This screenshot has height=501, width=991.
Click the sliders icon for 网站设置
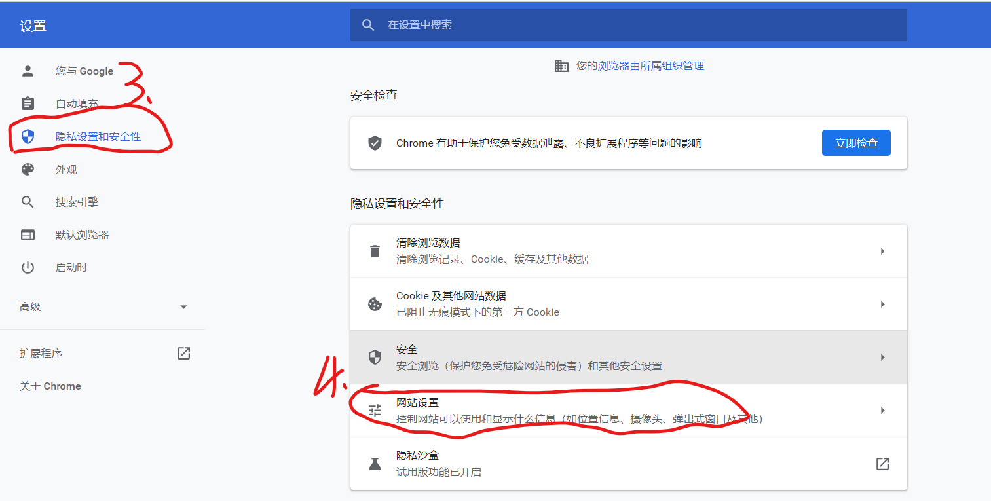pos(375,410)
